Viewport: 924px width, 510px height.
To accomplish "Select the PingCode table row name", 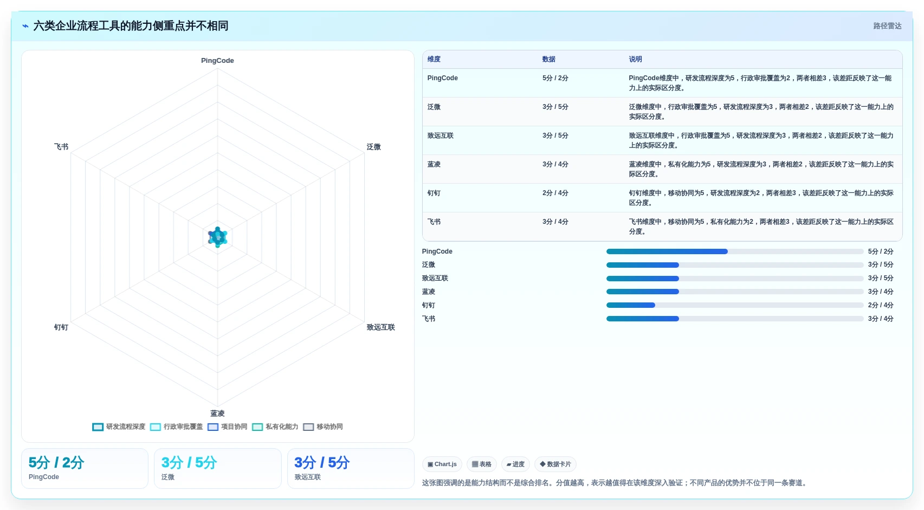I will (443, 78).
